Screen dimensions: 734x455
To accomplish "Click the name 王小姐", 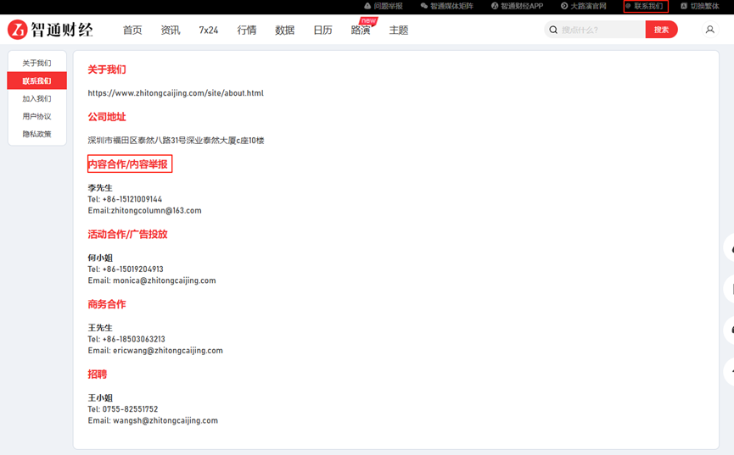I will pos(100,398).
